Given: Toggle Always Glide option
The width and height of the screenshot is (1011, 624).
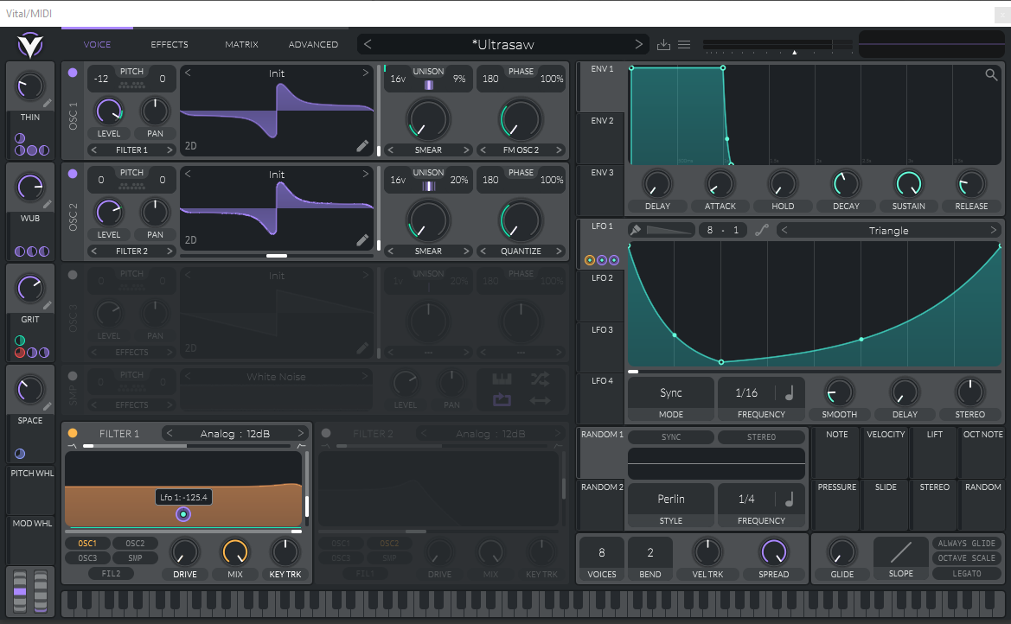Looking at the screenshot, I should click(x=966, y=544).
